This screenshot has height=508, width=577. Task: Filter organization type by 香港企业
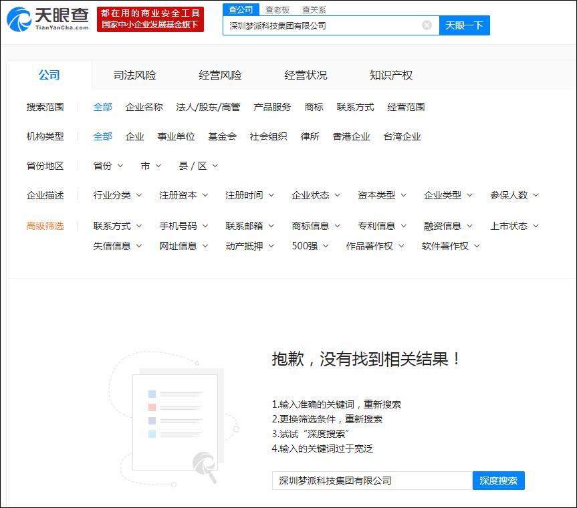(351, 136)
